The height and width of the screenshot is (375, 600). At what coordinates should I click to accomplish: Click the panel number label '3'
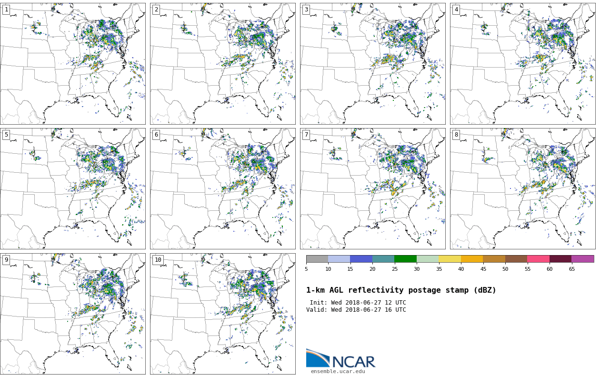306,10
